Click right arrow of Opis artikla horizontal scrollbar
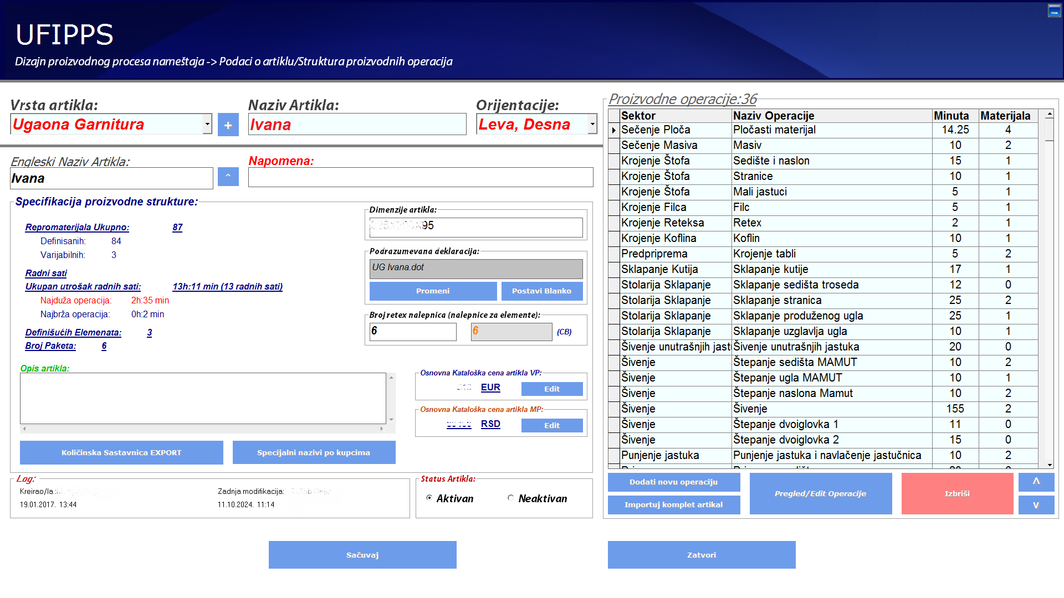The image size is (1064, 598). (381, 429)
